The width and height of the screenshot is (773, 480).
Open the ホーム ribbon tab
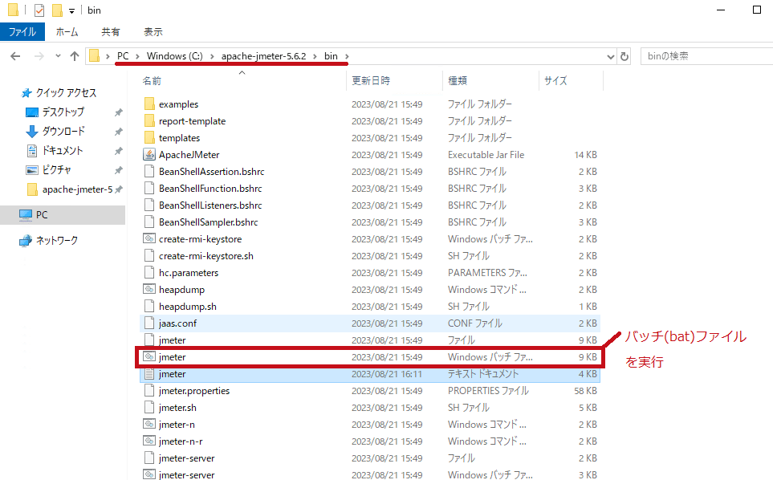67,32
